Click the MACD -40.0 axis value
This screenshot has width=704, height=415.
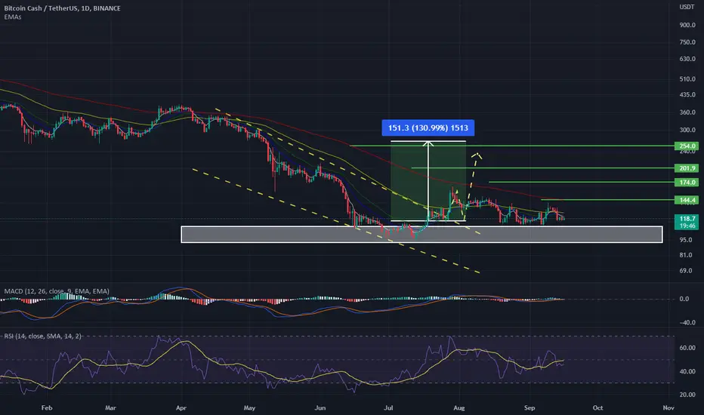(687, 323)
